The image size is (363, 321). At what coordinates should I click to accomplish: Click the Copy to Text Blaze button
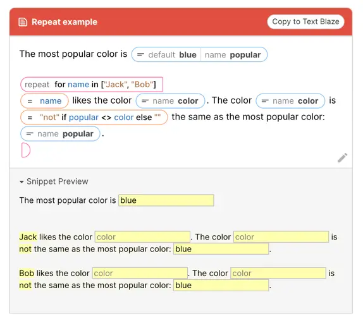305,21
